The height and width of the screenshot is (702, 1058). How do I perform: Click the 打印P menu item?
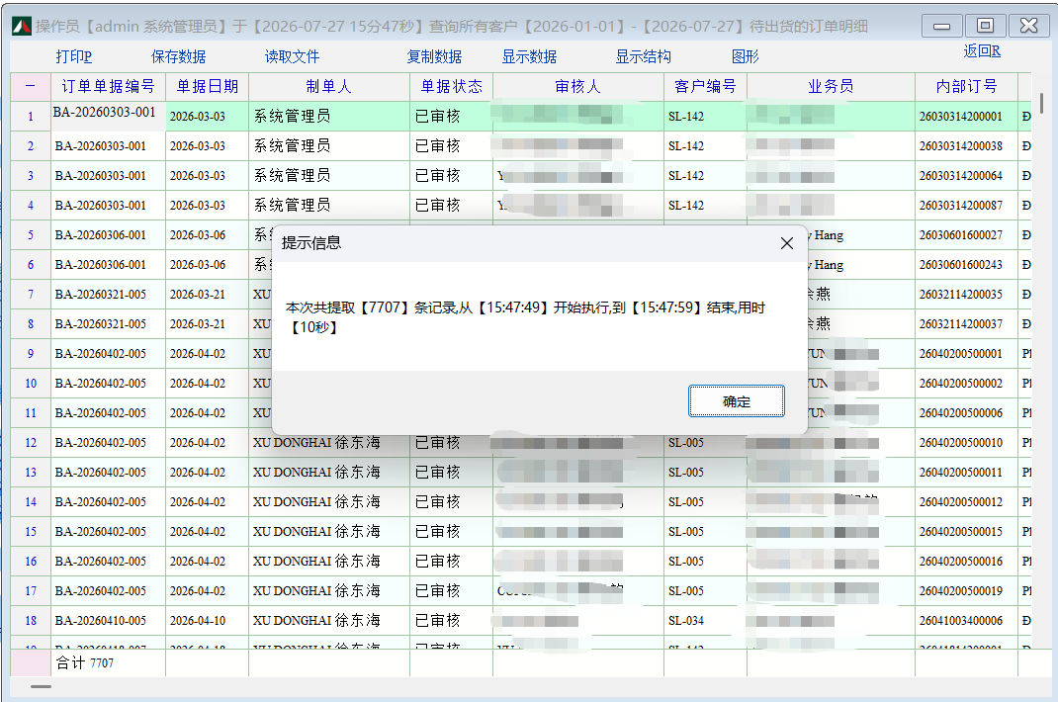click(x=73, y=56)
